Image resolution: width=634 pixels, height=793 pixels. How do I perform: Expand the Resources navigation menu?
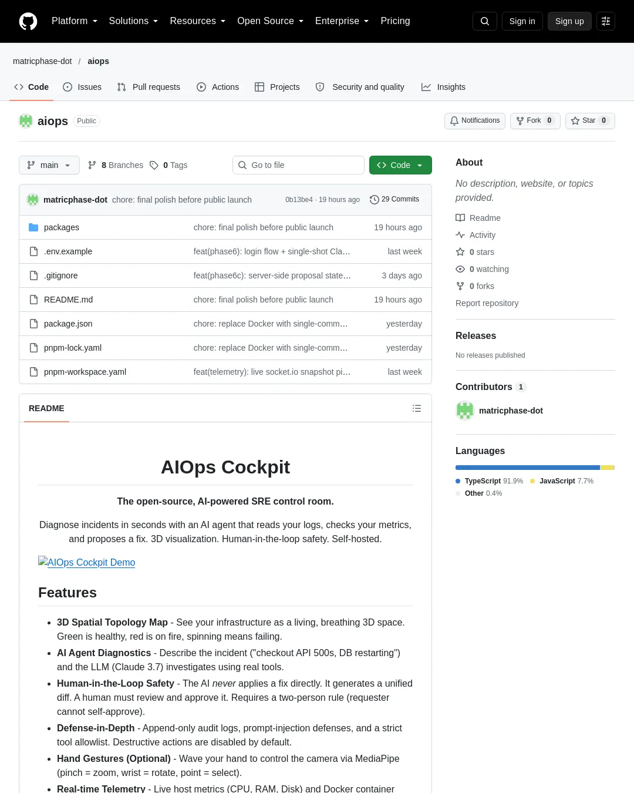[x=197, y=21]
